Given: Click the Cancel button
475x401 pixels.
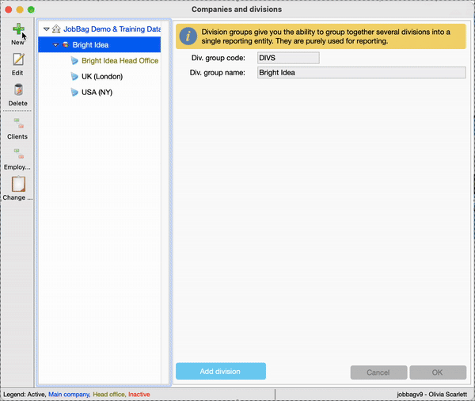Looking at the screenshot, I should tap(378, 372).
